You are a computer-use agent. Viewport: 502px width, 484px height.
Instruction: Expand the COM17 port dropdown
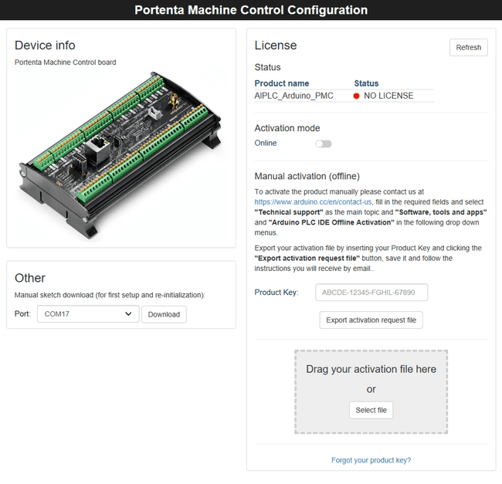point(88,314)
